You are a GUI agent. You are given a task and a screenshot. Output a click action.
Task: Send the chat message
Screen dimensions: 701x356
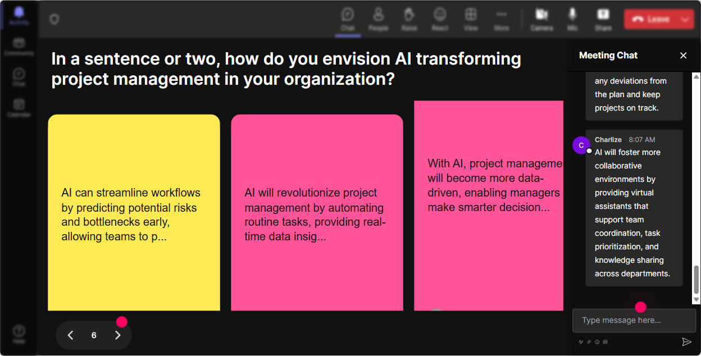tap(686, 341)
